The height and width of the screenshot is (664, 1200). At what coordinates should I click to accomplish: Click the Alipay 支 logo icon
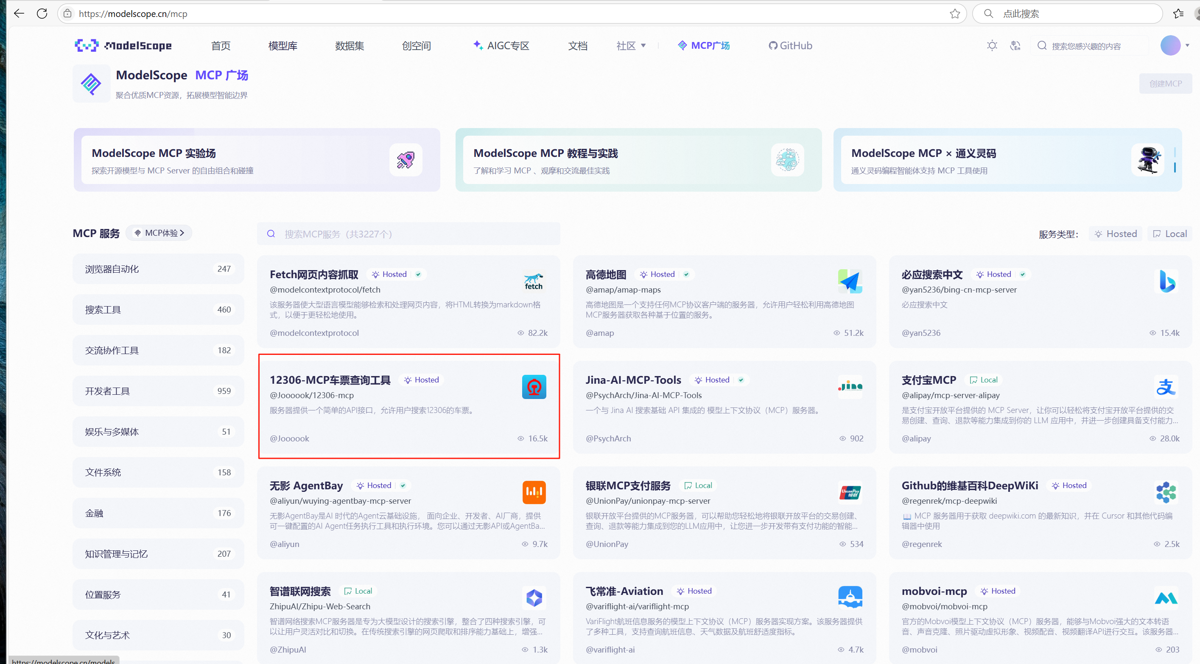click(x=1166, y=387)
